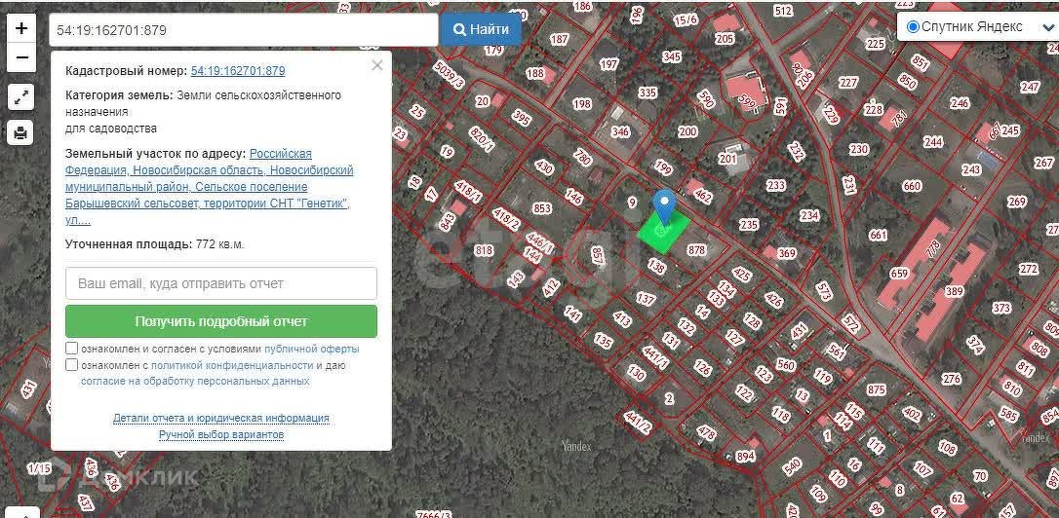Viewport: 1059px width, 518px height.
Task: Open публичной оферты link
Action: pyautogui.click(x=311, y=350)
